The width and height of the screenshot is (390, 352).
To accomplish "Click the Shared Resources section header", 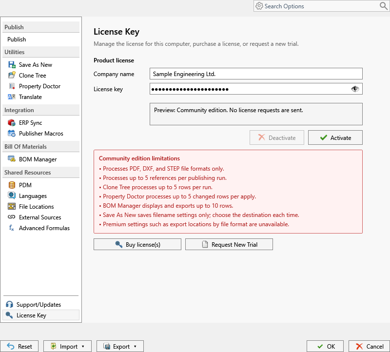I will coord(41,173).
